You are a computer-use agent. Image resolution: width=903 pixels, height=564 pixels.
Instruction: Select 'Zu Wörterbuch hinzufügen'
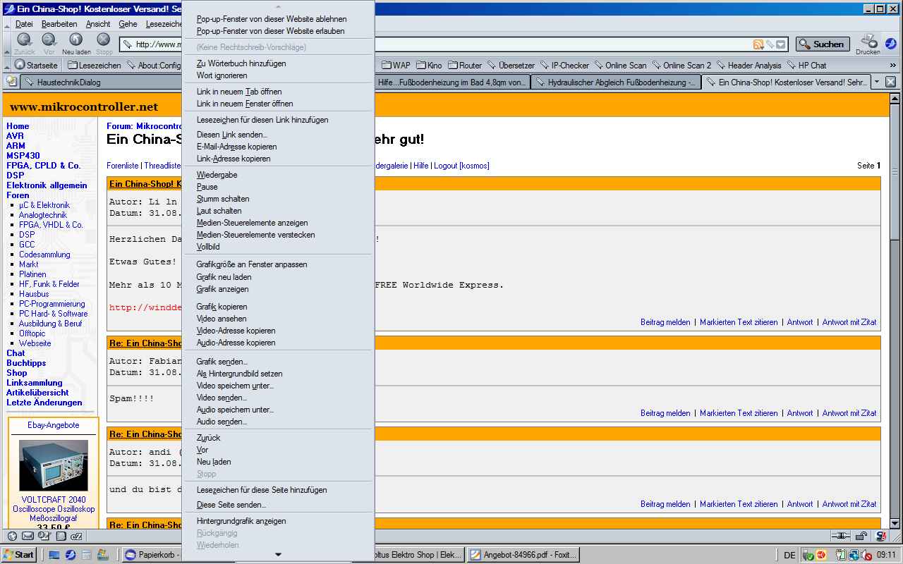[x=278, y=63]
